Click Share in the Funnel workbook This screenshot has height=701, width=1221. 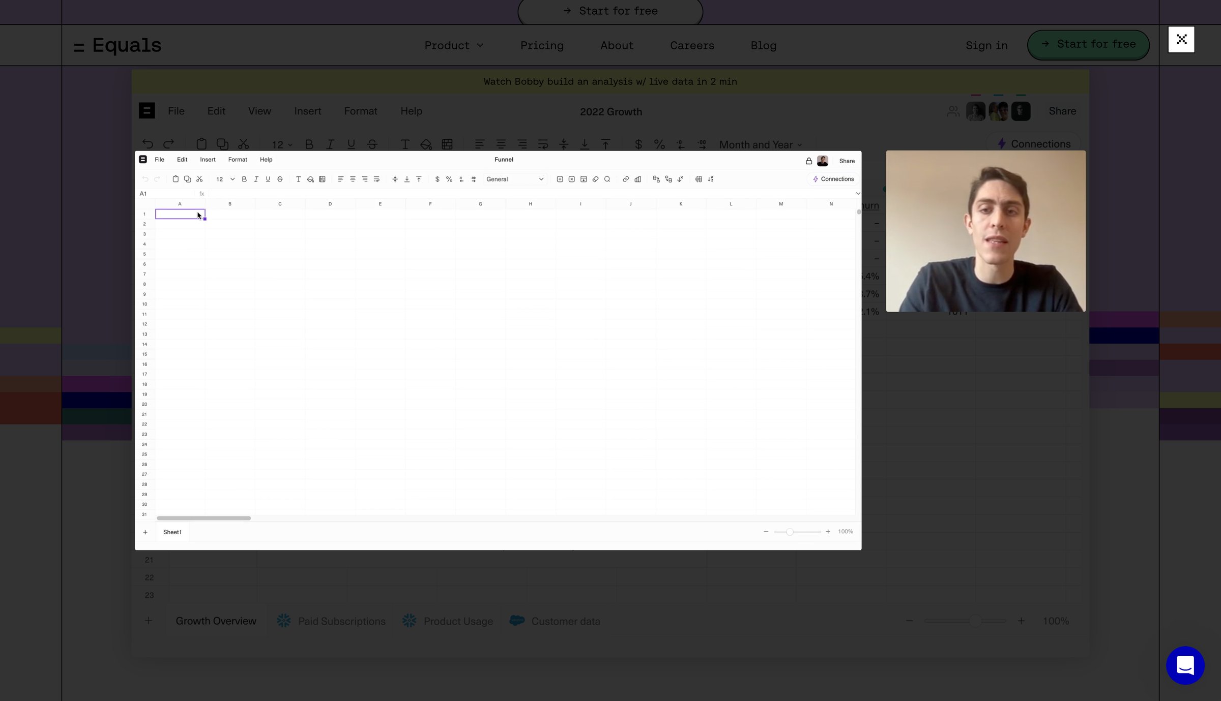[847, 161]
